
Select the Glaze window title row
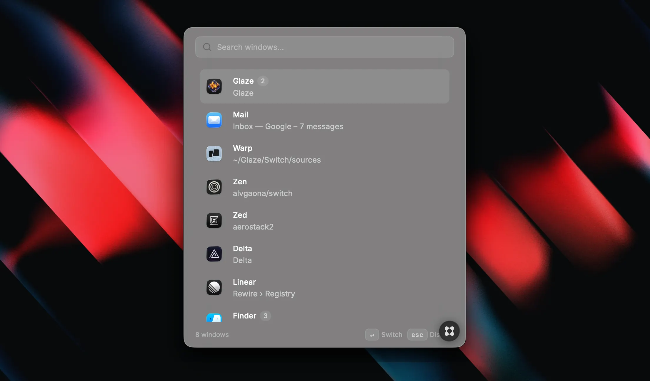pyautogui.click(x=325, y=86)
